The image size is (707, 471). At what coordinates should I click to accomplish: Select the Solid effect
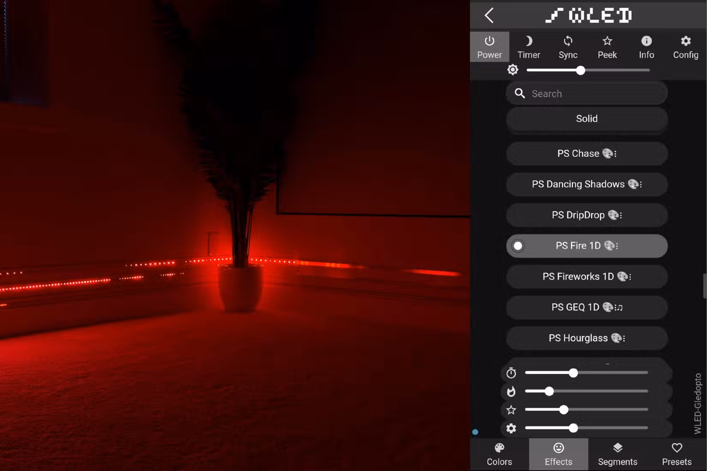click(x=587, y=119)
